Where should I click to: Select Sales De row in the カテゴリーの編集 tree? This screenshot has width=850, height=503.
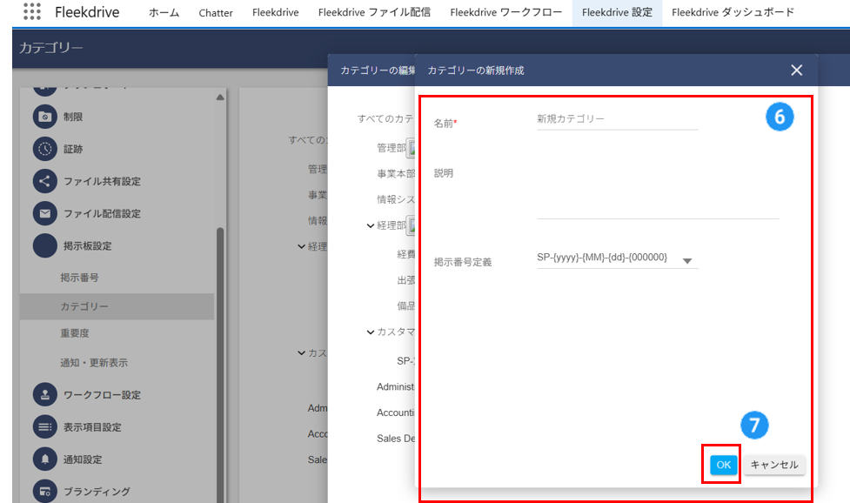tap(396, 439)
